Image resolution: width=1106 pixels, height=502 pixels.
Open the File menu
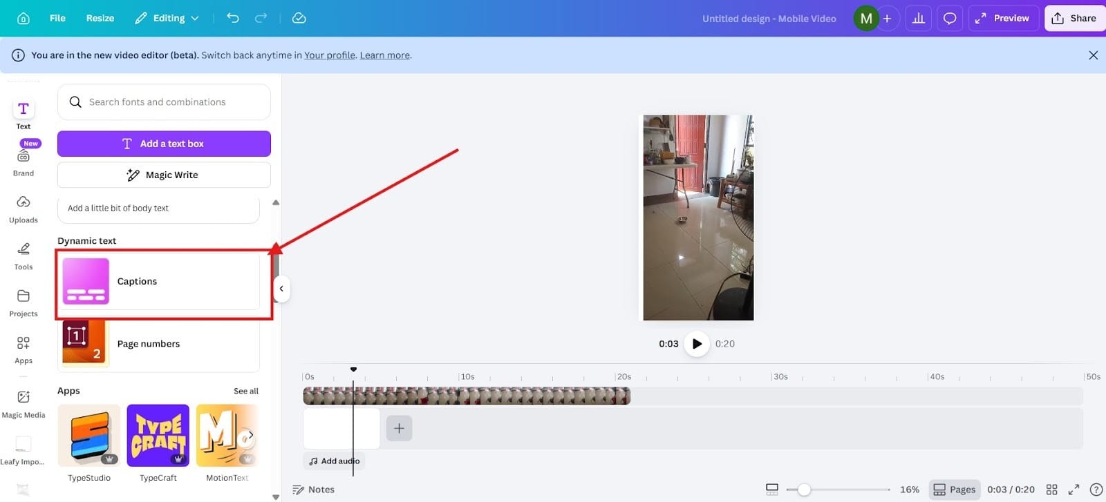click(57, 18)
